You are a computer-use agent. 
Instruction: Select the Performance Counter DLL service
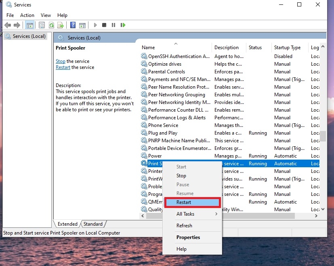pos(178,110)
